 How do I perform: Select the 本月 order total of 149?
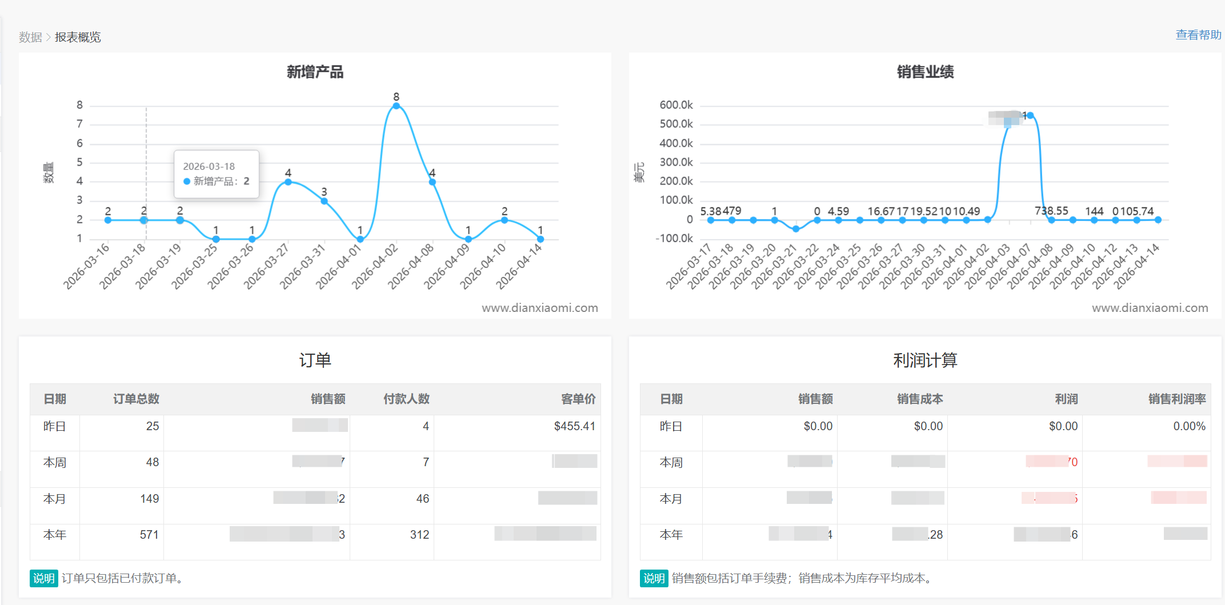point(149,499)
